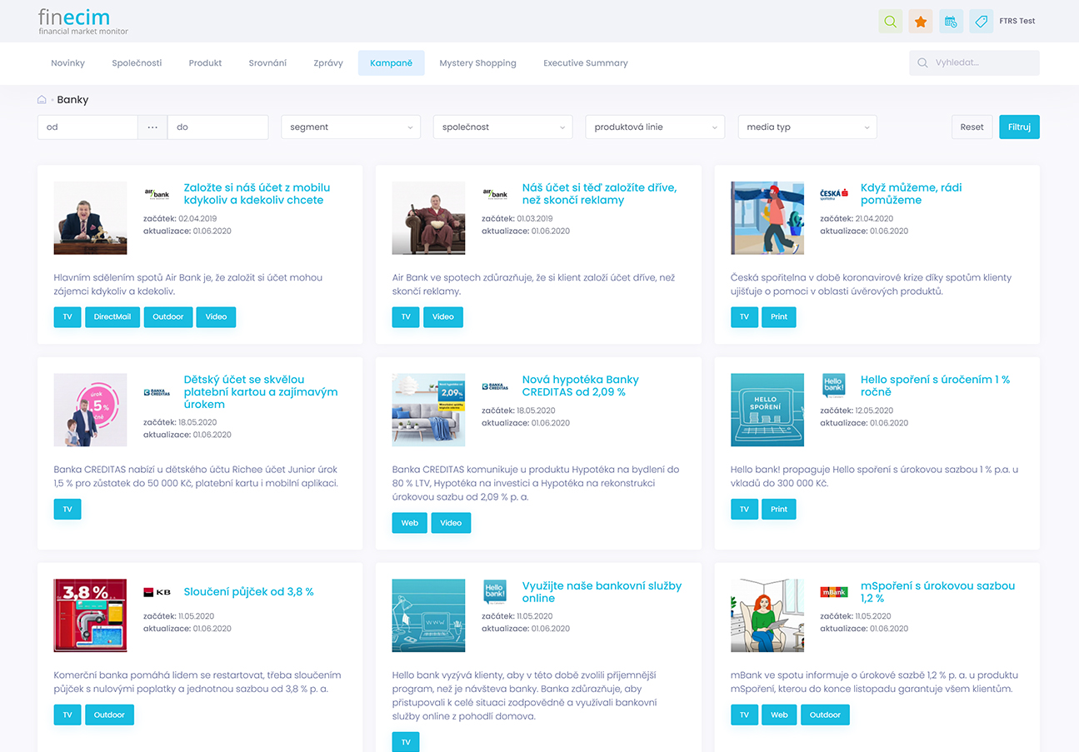The height and width of the screenshot is (752, 1079).
Task: Click Banka CREDITAS logo on the Dětský účet card
Action: tap(156, 391)
